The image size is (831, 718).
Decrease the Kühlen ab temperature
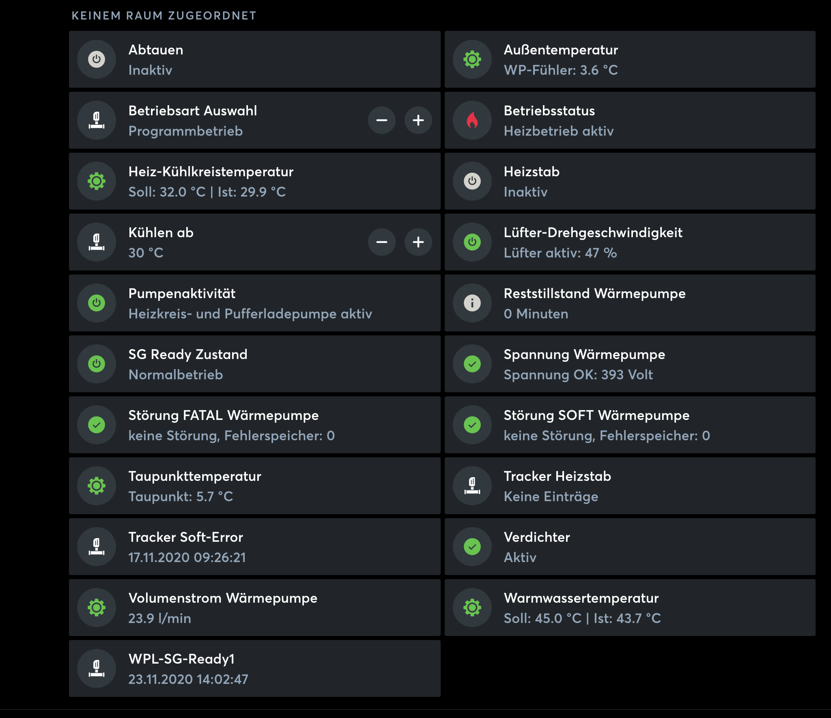(x=381, y=242)
